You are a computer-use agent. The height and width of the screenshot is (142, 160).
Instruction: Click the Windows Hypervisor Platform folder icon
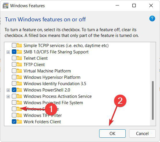click(19, 77)
